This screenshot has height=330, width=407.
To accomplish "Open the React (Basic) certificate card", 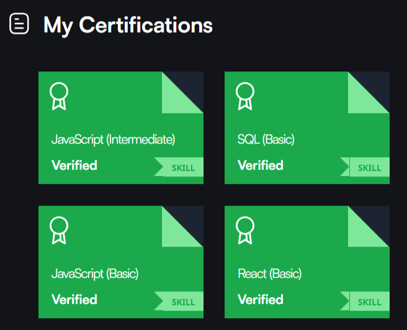I will (x=307, y=262).
